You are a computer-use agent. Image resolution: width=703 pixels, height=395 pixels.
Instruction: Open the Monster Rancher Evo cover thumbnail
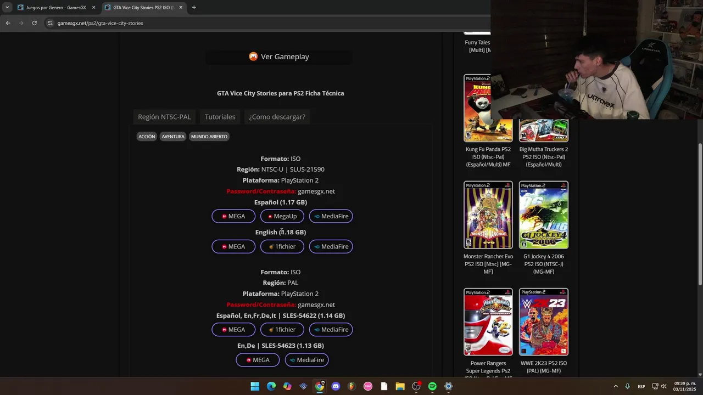click(488, 215)
